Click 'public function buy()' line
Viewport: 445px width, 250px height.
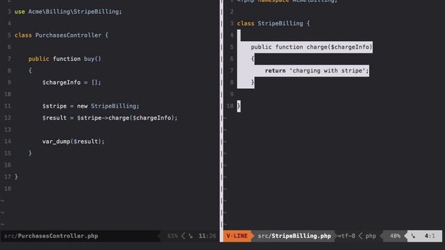pyautogui.click(x=65, y=58)
